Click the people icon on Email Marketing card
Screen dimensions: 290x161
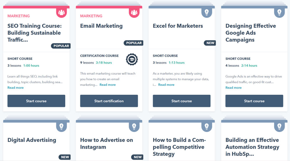[134, 12]
